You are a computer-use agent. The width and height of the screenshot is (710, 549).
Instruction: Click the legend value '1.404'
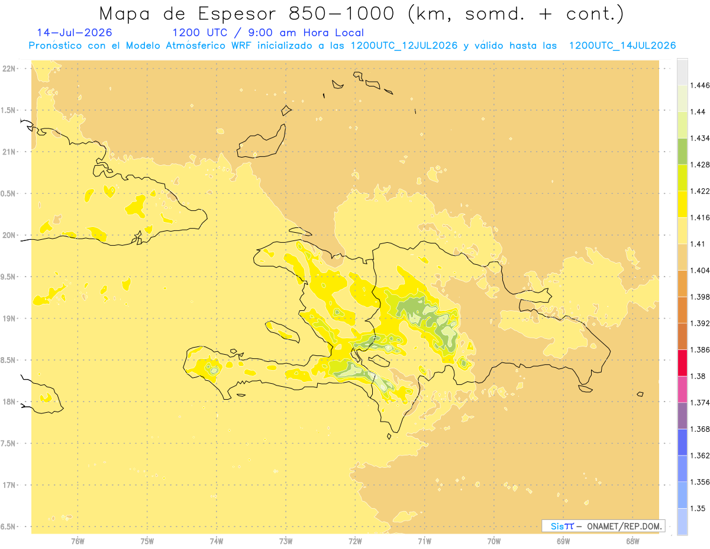click(700, 270)
